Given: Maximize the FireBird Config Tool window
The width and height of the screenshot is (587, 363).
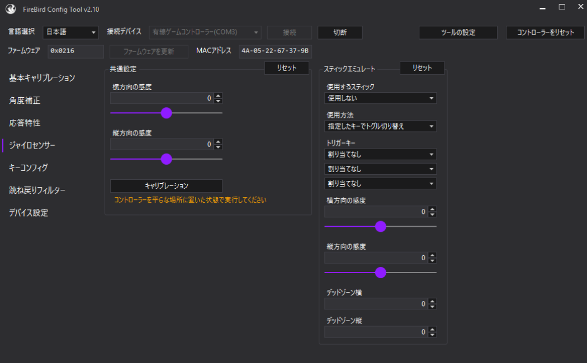Looking at the screenshot, I should coord(562,7).
